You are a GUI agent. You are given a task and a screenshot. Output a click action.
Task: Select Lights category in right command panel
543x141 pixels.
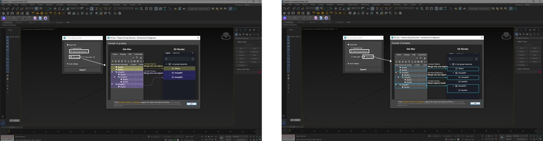(x=524, y=34)
